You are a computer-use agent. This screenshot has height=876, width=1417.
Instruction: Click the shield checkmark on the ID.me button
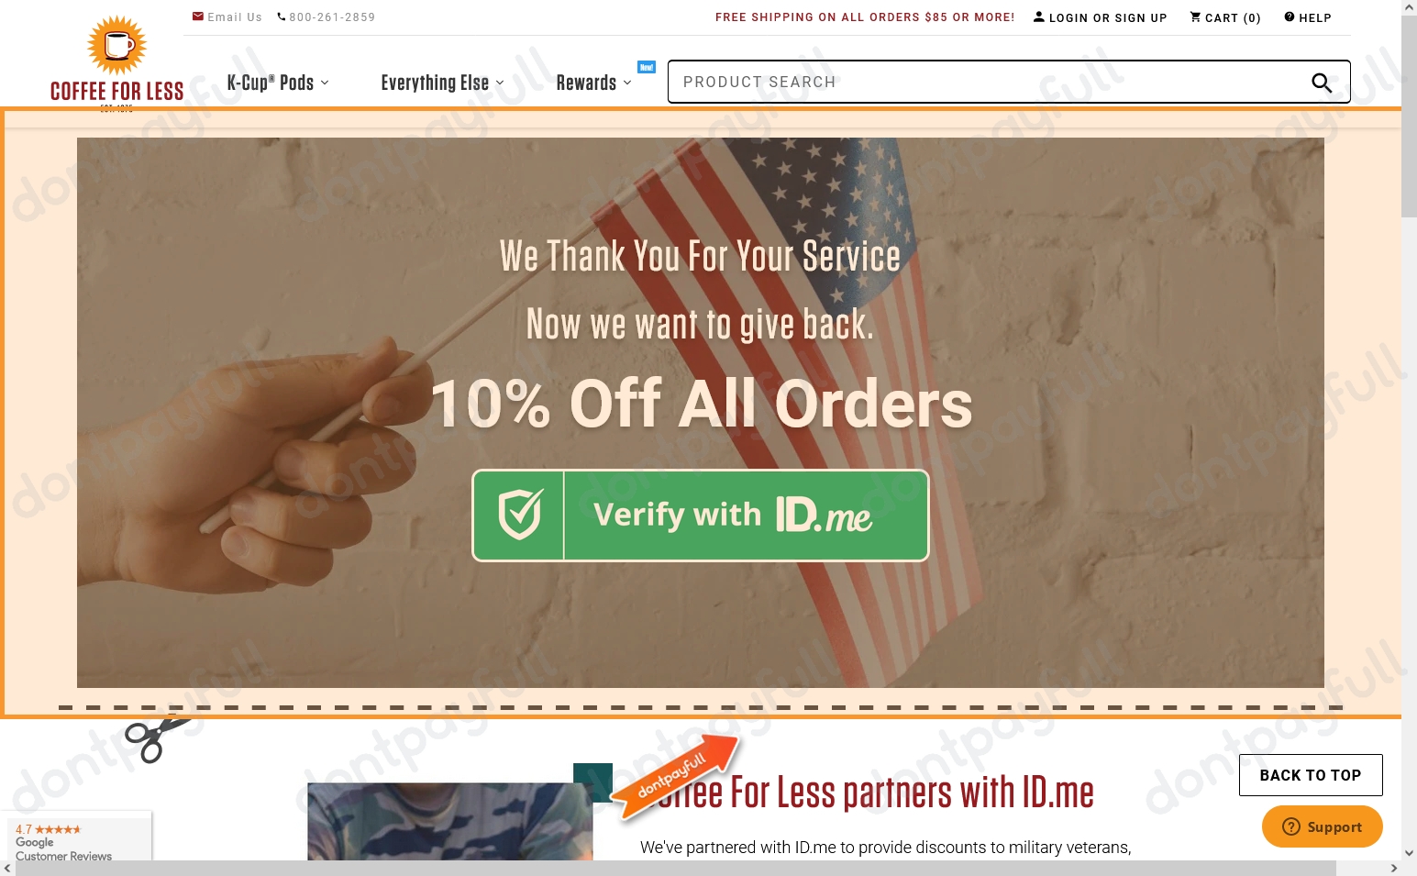(520, 515)
